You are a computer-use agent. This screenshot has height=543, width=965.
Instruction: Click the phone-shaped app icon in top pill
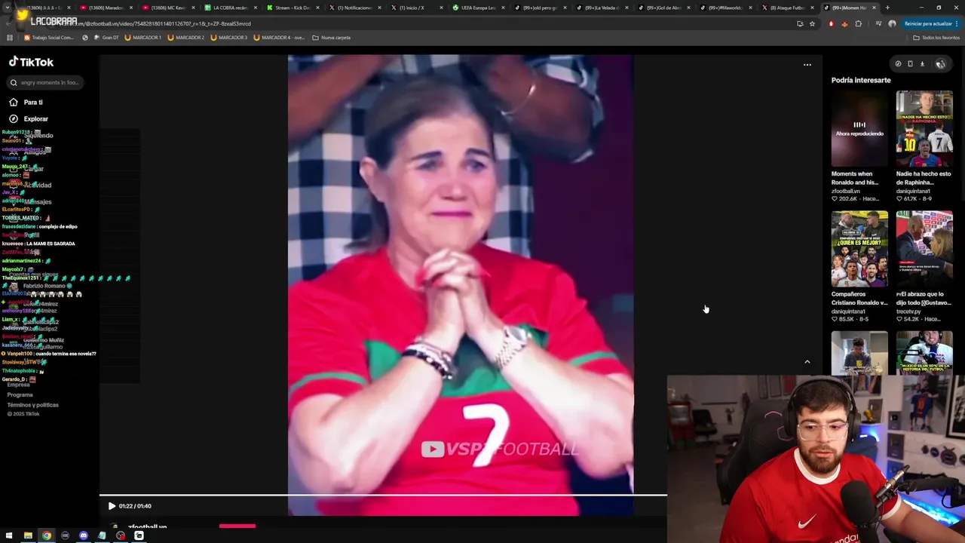click(x=910, y=64)
